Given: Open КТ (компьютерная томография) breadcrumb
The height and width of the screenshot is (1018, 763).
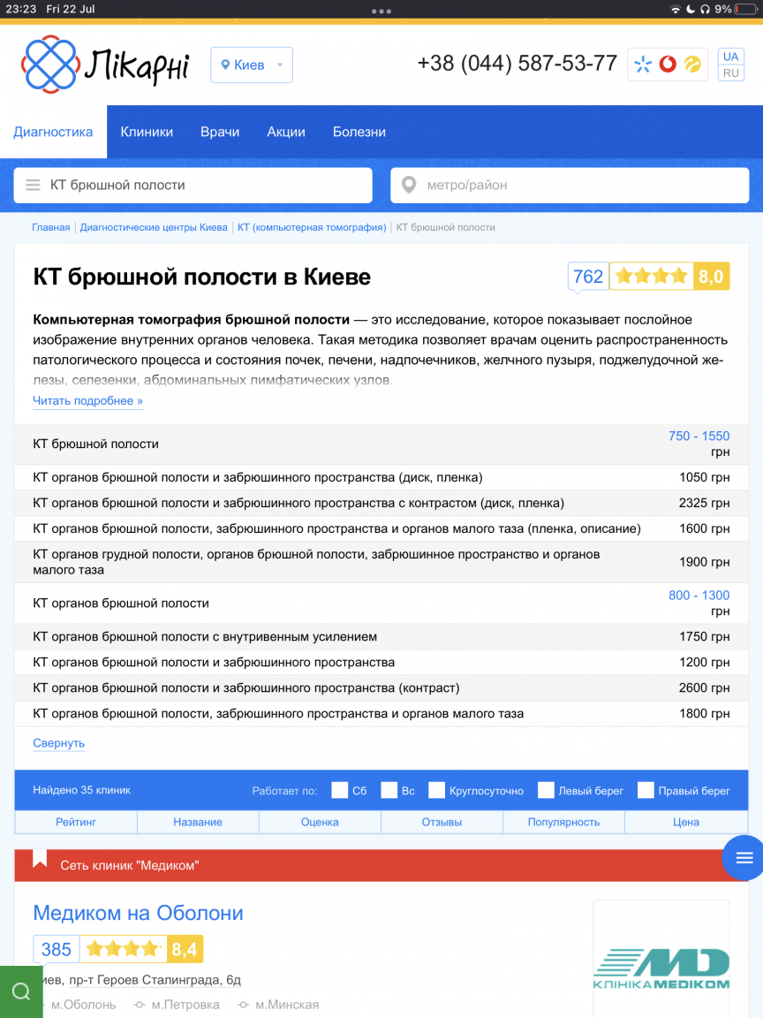Looking at the screenshot, I should click(312, 227).
